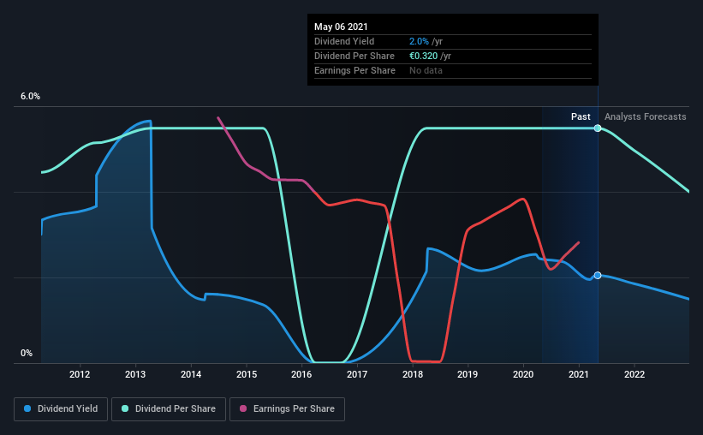Click the tooltip 'Earnings Per Share' row label
The height and width of the screenshot is (435, 703).
tap(354, 70)
